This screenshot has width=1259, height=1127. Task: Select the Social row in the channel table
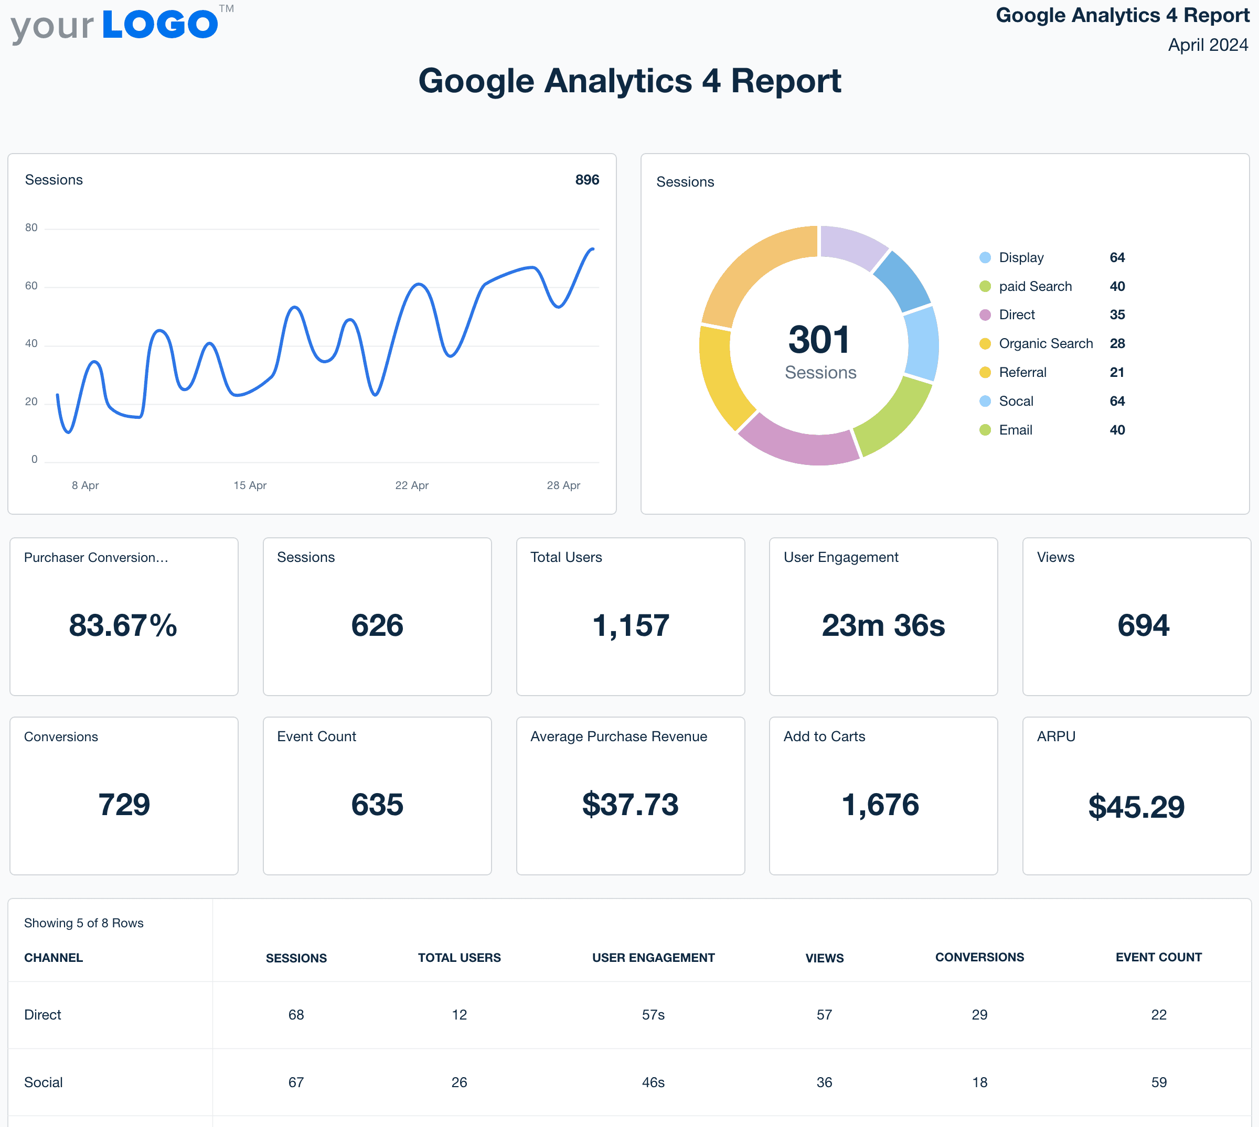click(x=42, y=1082)
